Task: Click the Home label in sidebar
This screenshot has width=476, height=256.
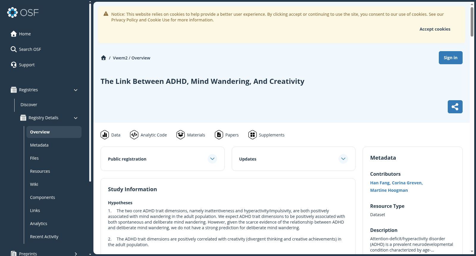Action: coord(25,34)
